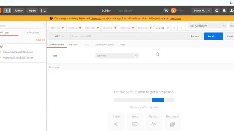This screenshot has height=131, width=234.
Task: Click the Mock server icon
Action: pos(135,124)
